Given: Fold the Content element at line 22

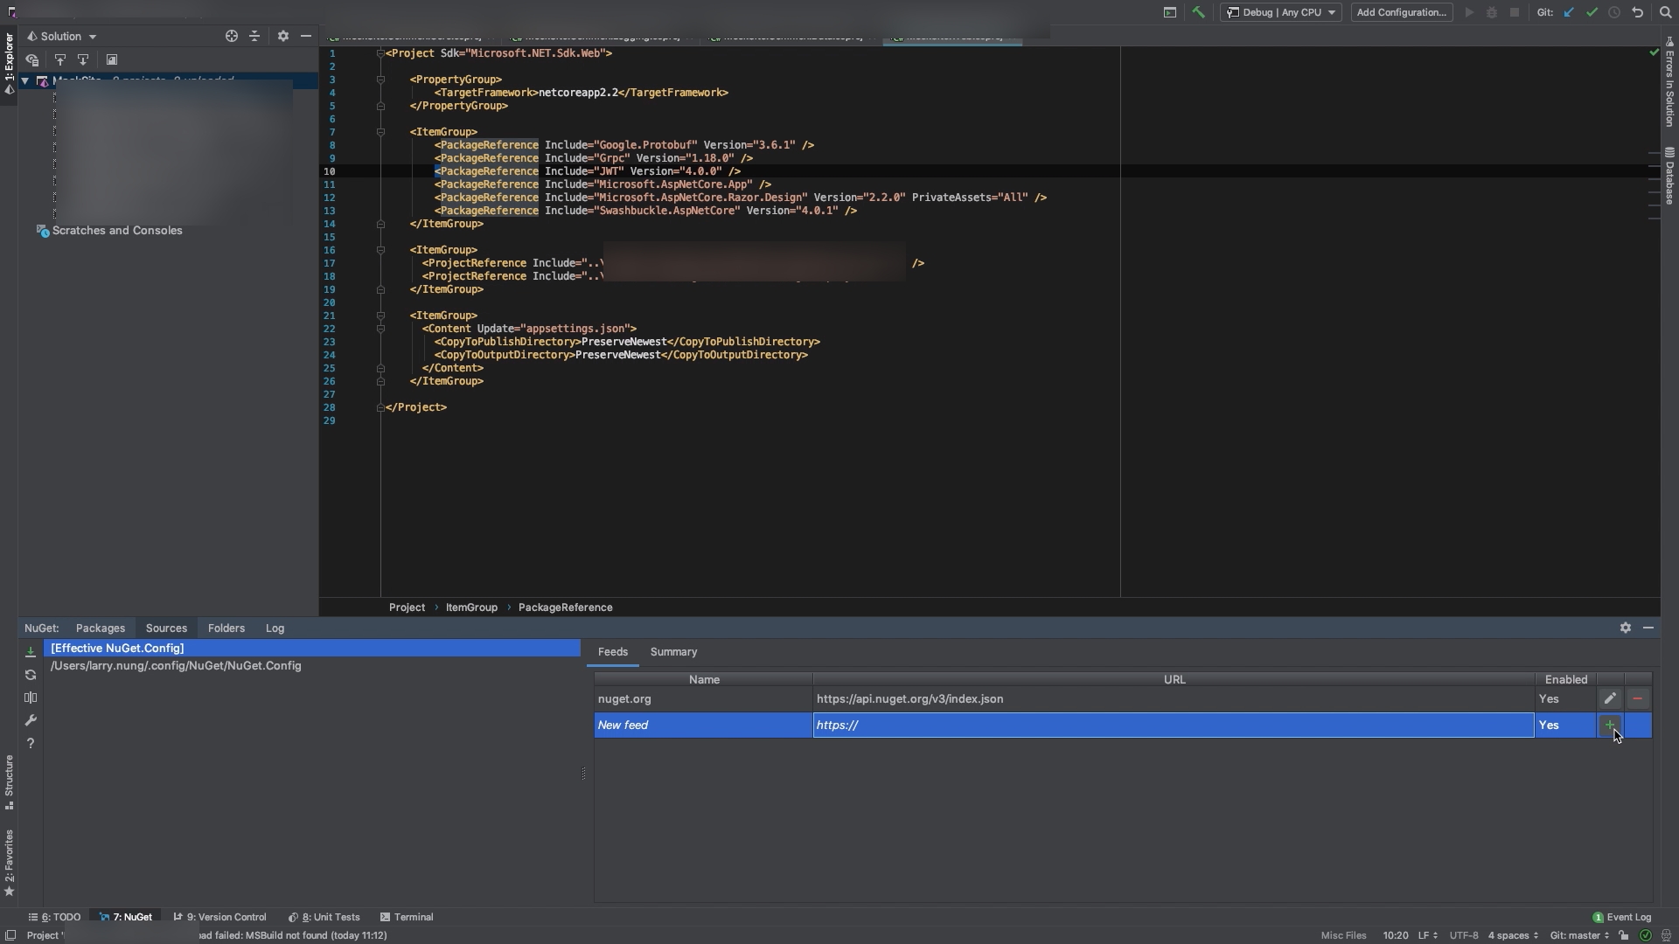Looking at the screenshot, I should [x=380, y=329].
